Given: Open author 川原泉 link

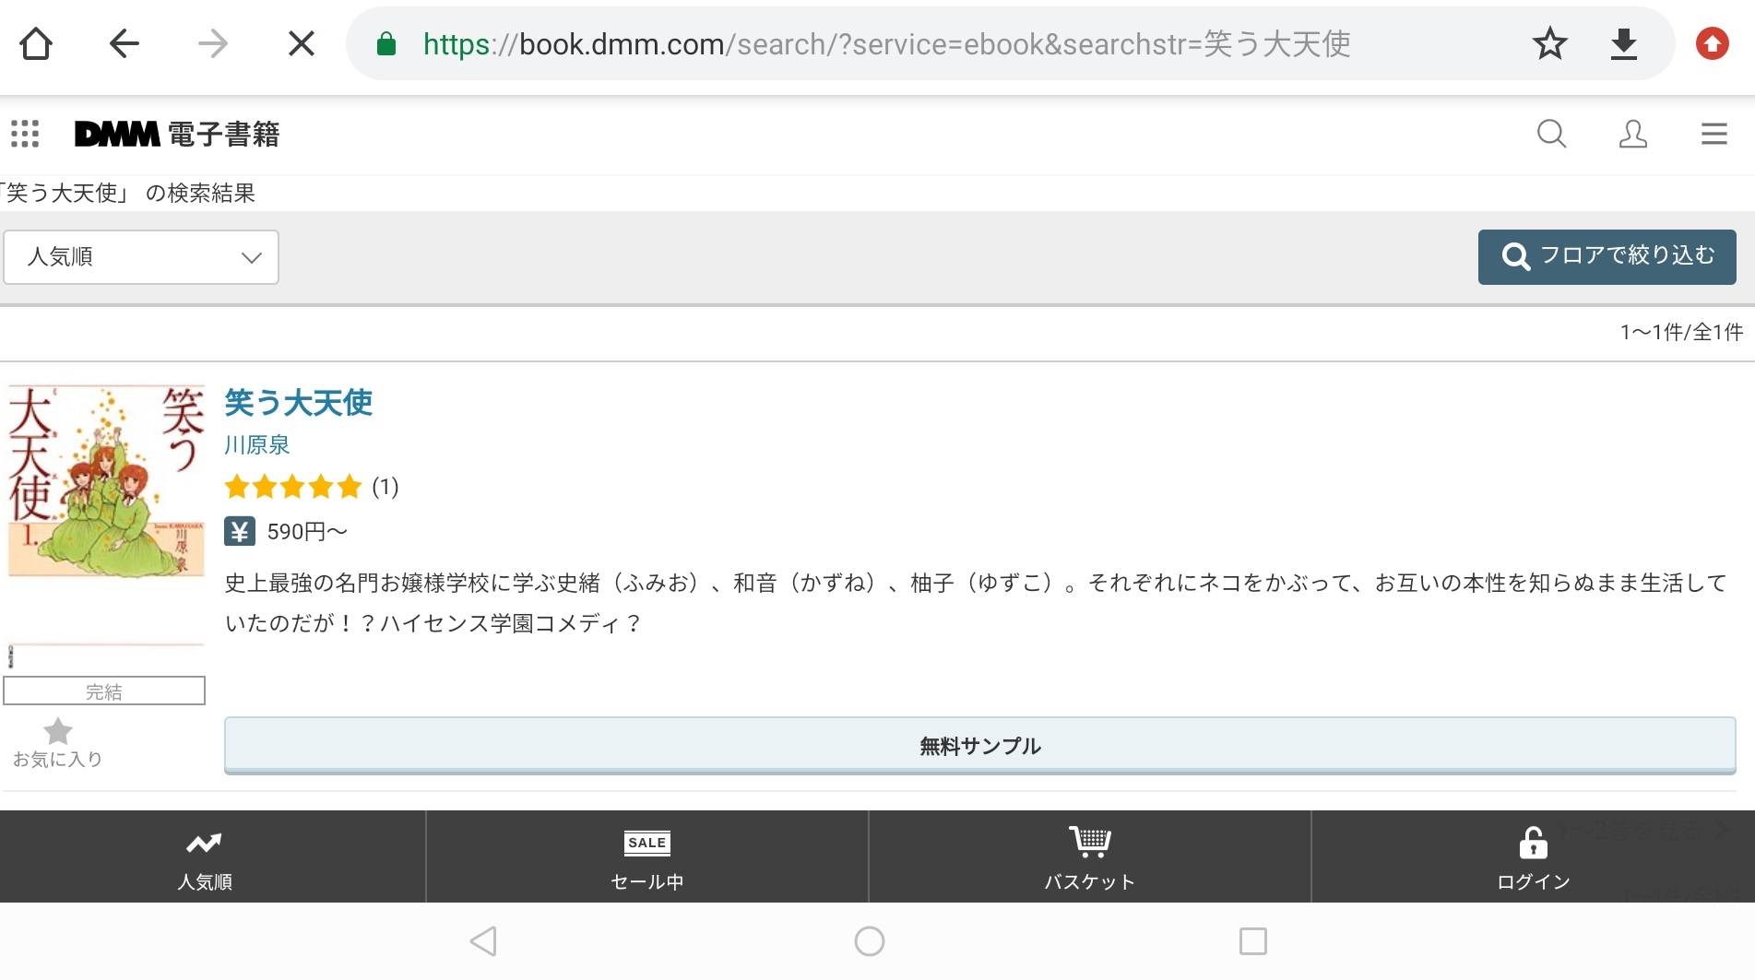Looking at the screenshot, I should tap(257, 445).
